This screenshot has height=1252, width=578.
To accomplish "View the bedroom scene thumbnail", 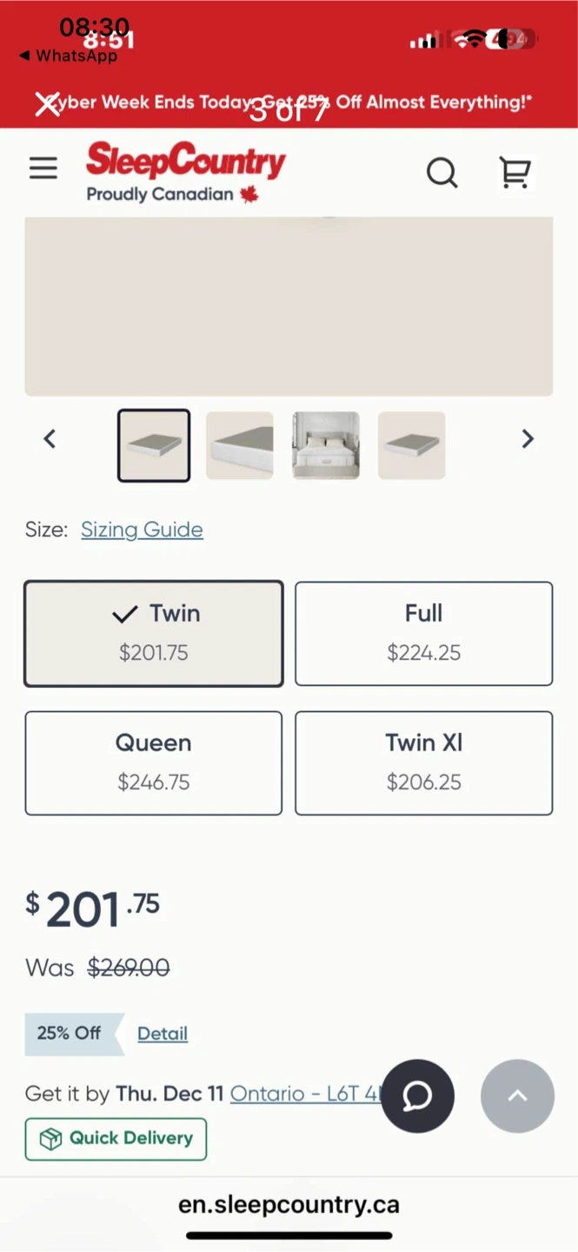I will (326, 445).
